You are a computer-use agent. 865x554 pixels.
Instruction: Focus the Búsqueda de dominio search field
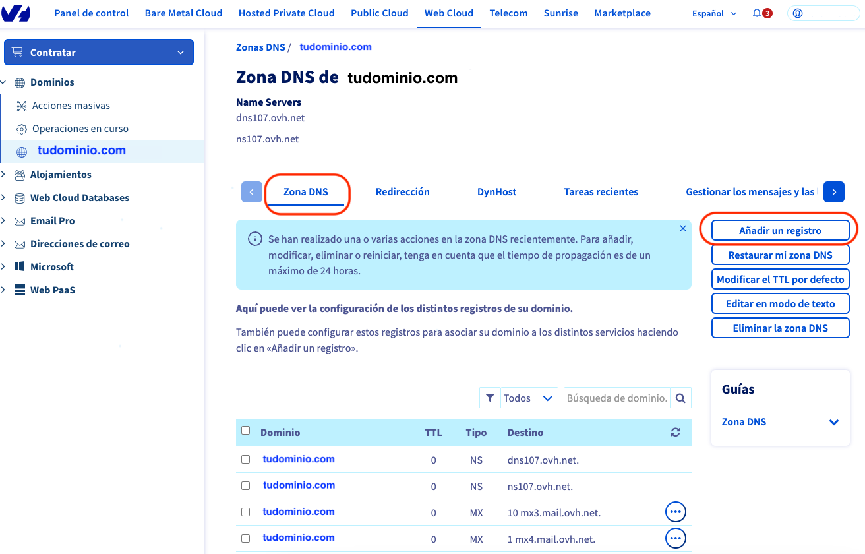[616, 398]
